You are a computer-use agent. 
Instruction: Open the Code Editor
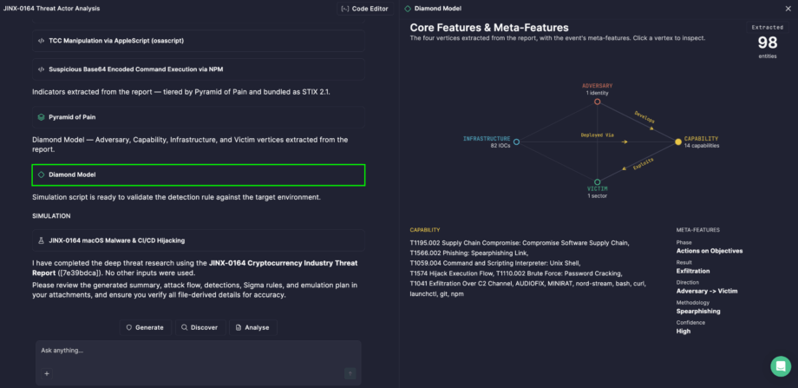(x=365, y=9)
